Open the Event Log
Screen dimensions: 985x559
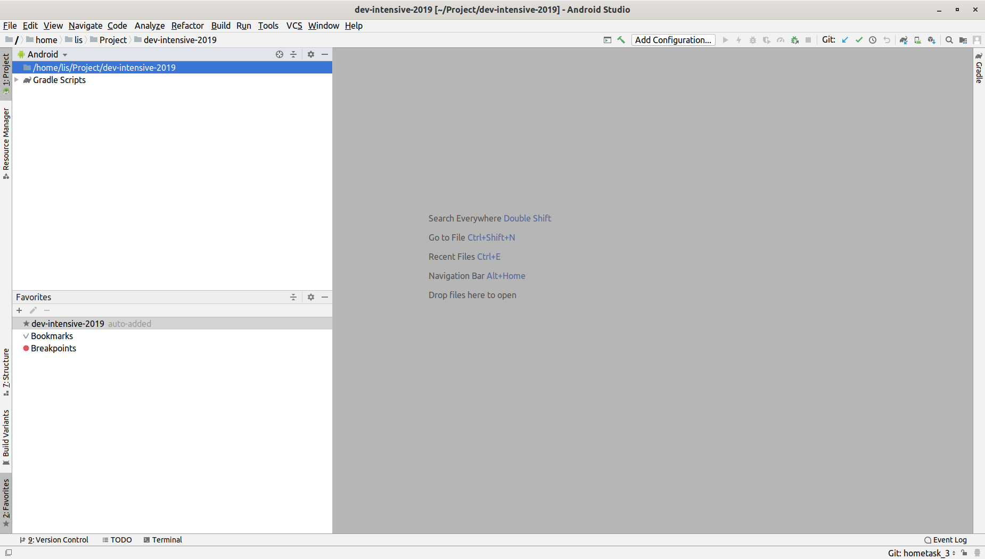(x=946, y=540)
